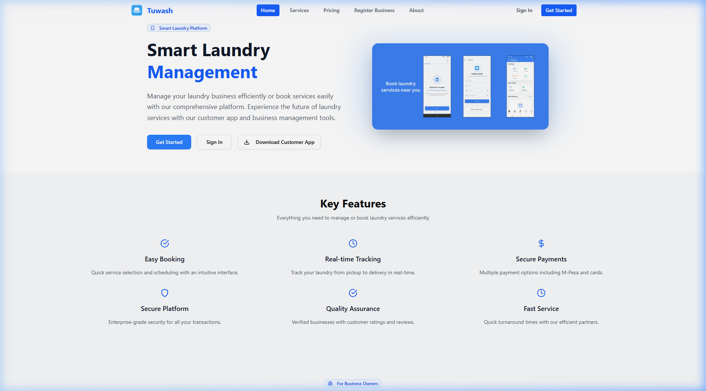Navigate to Register Business

(x=374, y=10)
